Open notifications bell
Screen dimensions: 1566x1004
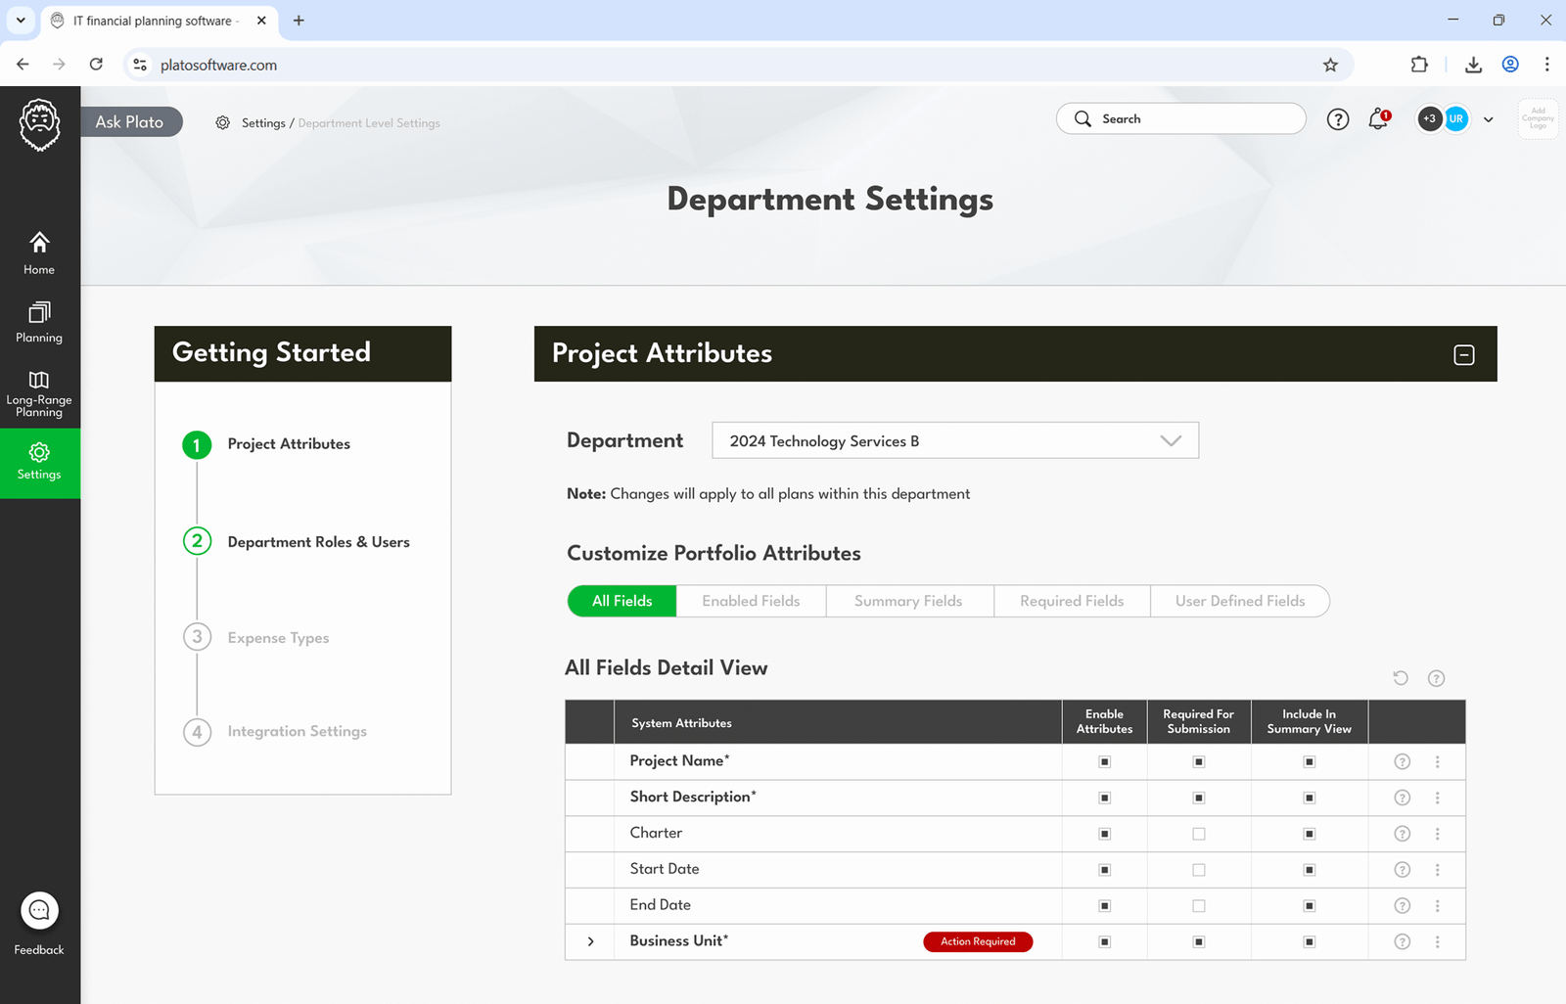[1378, 119]
